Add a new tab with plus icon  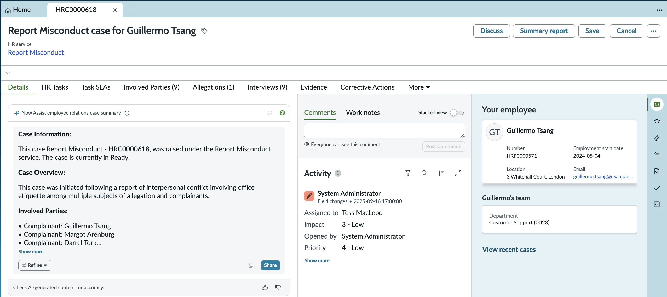131,10
